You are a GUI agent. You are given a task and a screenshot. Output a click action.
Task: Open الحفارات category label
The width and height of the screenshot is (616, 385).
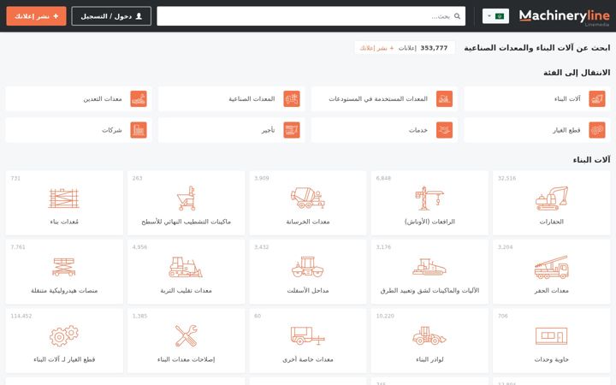click(x=551, y=222)
